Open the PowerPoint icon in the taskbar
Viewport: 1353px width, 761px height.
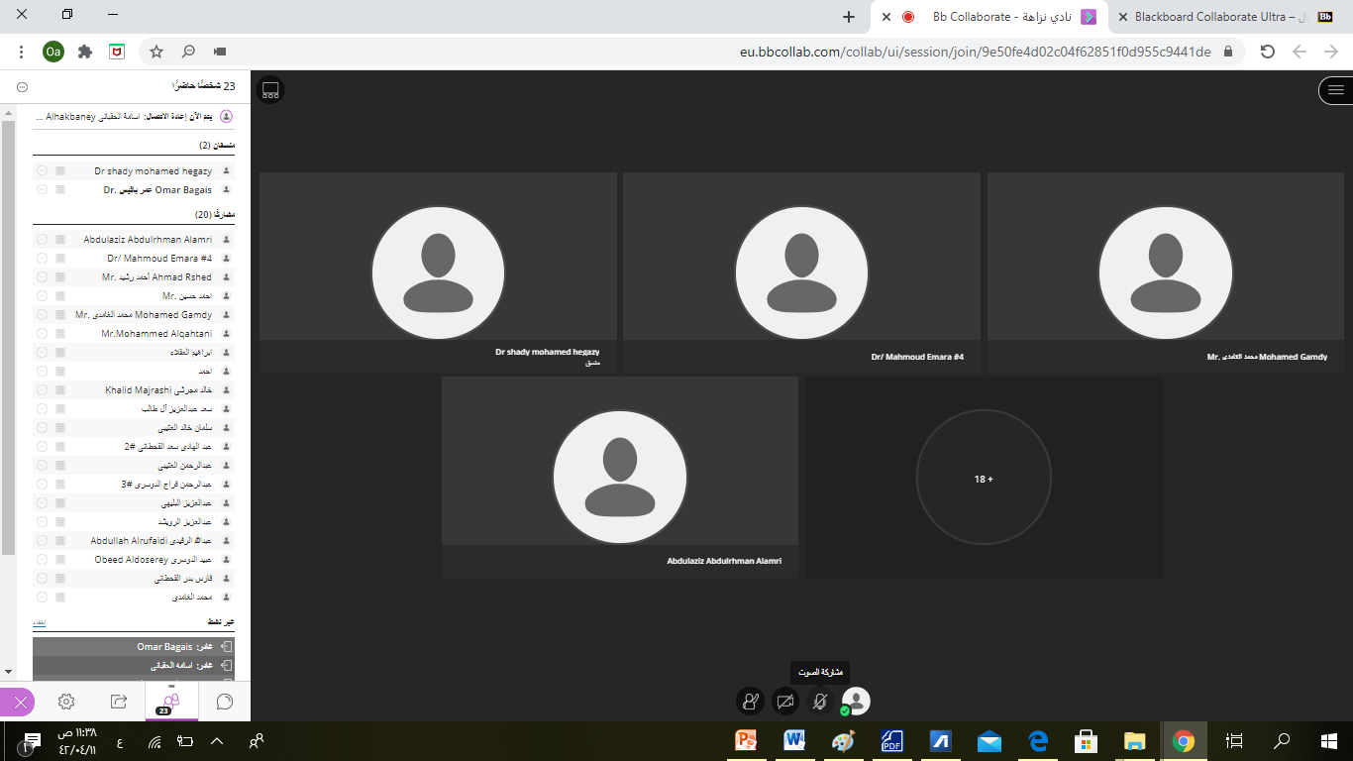pyautogui.click(x=746, y=741)
